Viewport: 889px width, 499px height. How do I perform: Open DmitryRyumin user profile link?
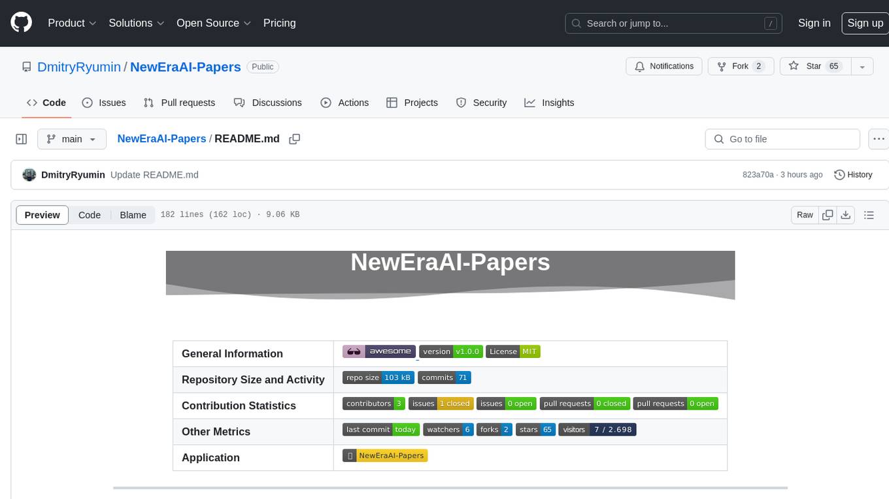79,67
